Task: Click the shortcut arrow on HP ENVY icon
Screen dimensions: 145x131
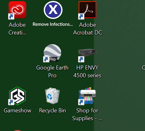Action: click(x=81, y=59)
